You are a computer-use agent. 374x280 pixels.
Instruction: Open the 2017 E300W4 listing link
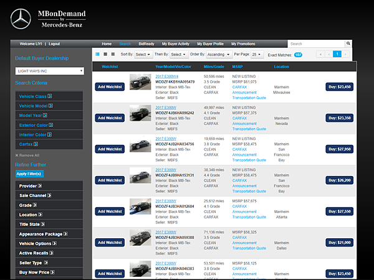166,77
